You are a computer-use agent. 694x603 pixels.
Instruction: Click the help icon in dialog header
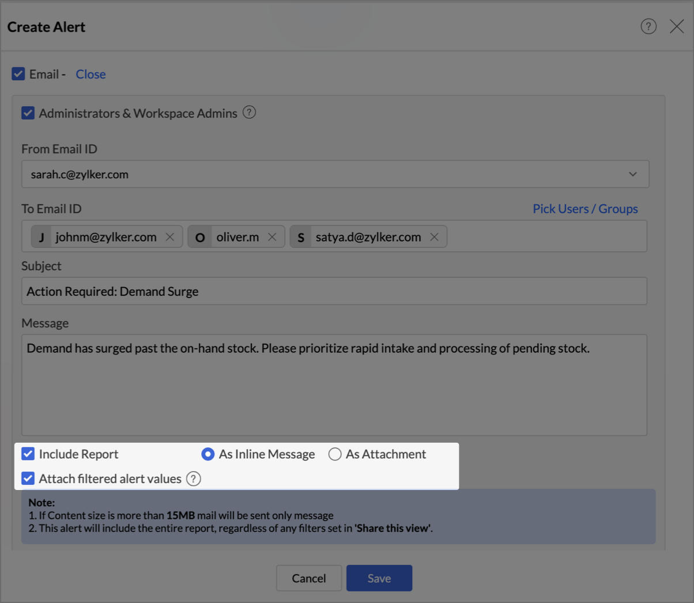[x=648, y=27]
